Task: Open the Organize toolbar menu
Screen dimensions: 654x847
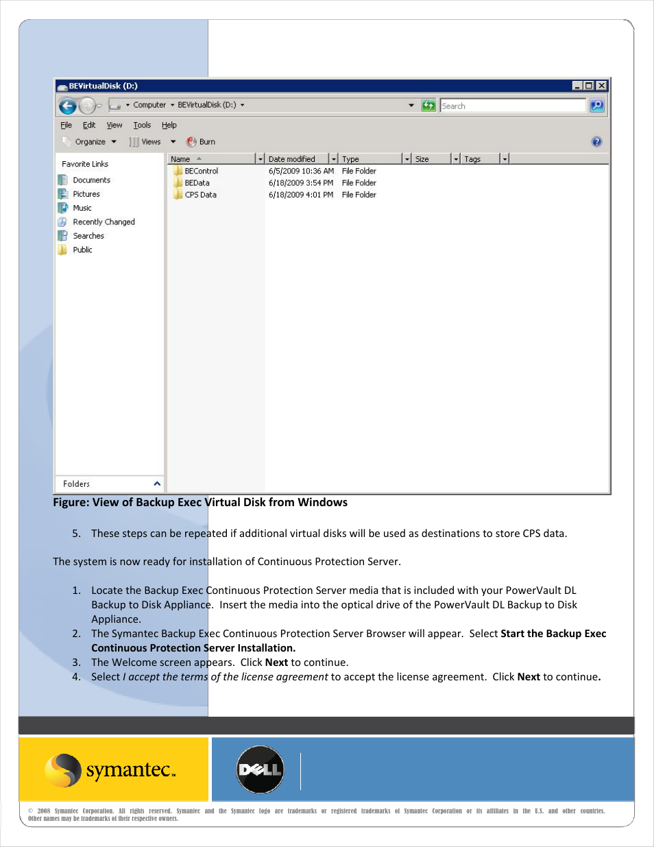Action: (x=90, y=142)
